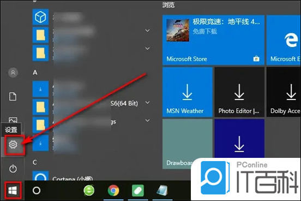Image resolution: width=301 pixels, height=201 pixels.
Task: Click the folder icon of the "gs" entry
Action: coord(40,125)
